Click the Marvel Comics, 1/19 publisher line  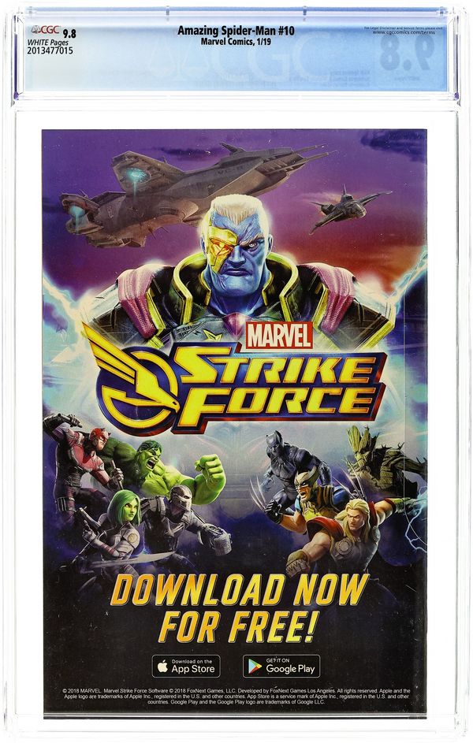click(x=236, y=42)
